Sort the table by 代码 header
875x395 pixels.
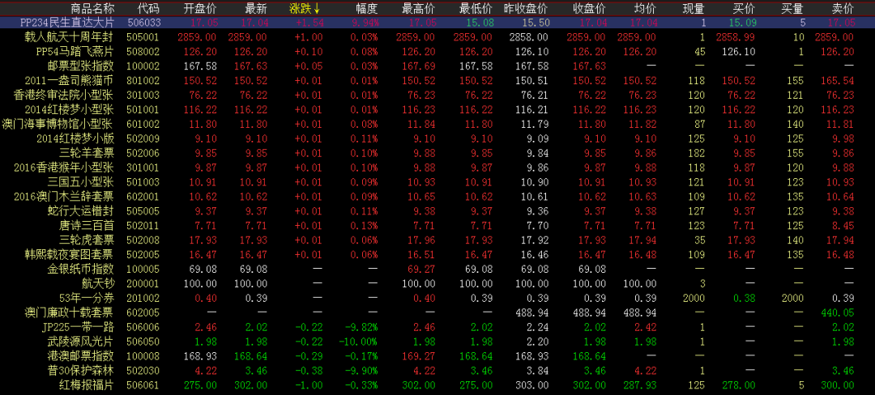[x=148, y=8]
